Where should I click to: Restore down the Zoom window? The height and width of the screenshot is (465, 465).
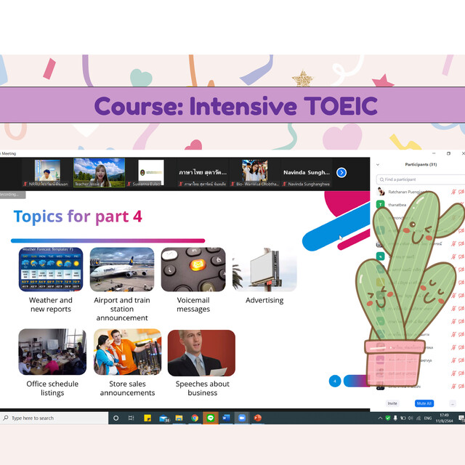click(x=448, y=153)
